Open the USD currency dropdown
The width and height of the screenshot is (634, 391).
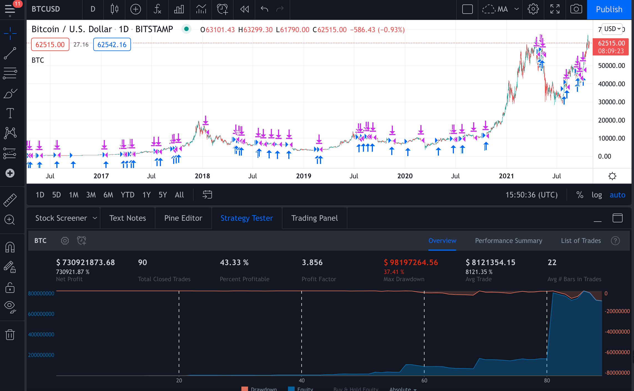tap(612, 29)
